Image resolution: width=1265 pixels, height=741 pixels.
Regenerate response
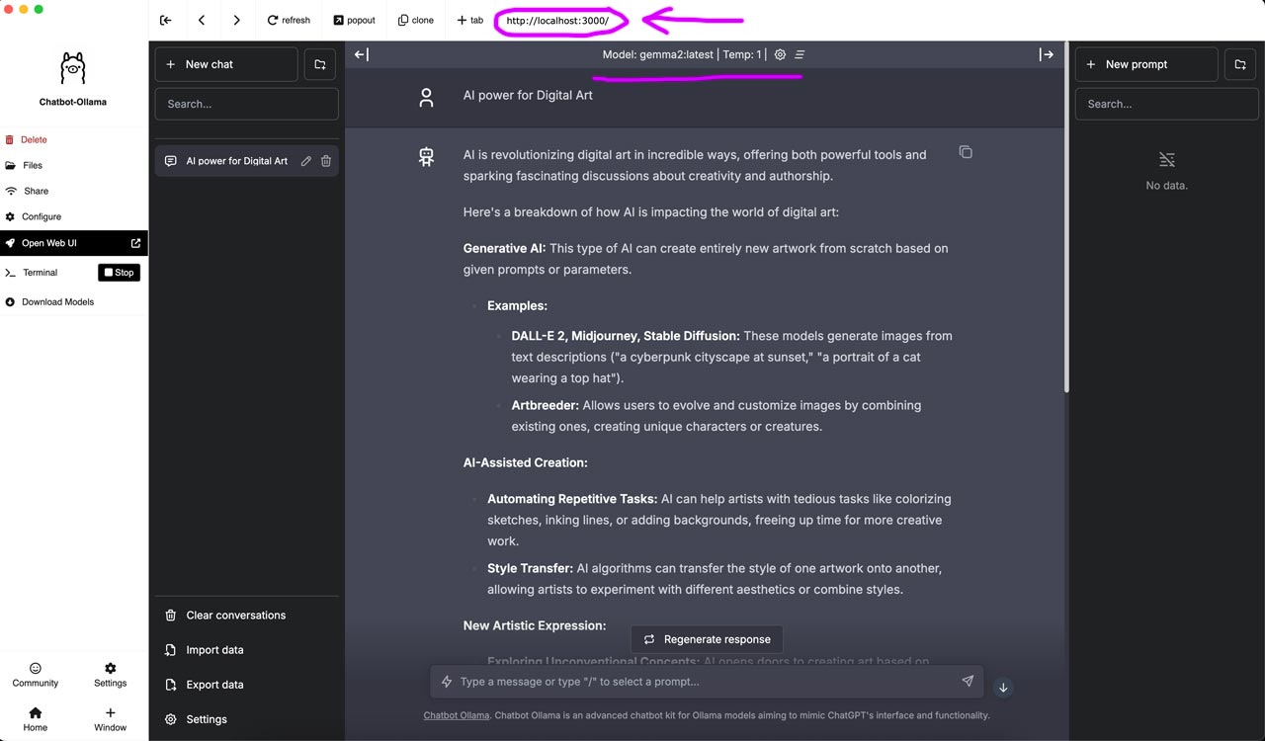click(707, 639)
